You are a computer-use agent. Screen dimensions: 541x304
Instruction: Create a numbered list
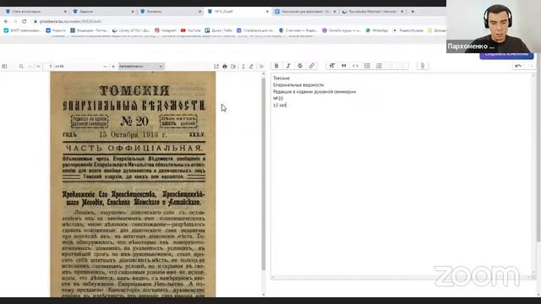379,66
